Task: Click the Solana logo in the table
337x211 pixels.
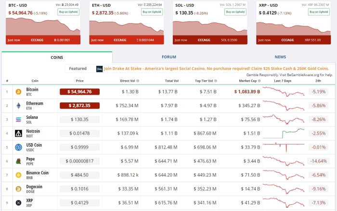Action: pos(19,119)
